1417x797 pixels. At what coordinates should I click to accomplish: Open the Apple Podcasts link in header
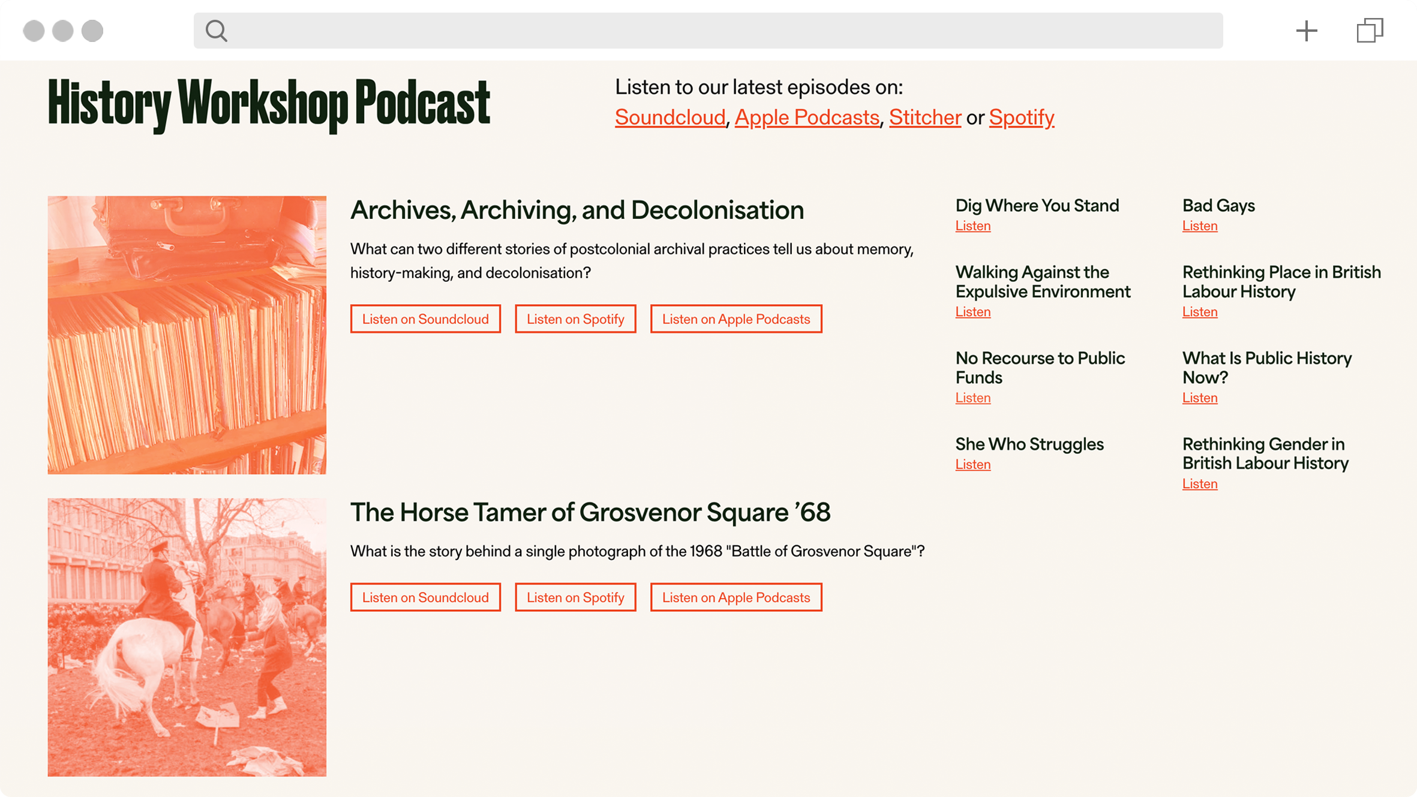806,118
